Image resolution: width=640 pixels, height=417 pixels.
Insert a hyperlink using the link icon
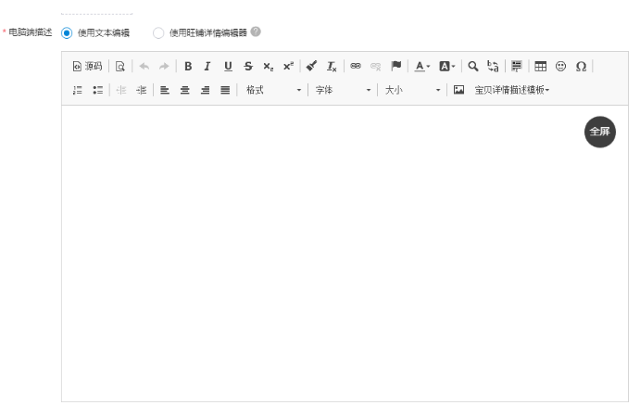pyautogui.click(x=356, y=67)
